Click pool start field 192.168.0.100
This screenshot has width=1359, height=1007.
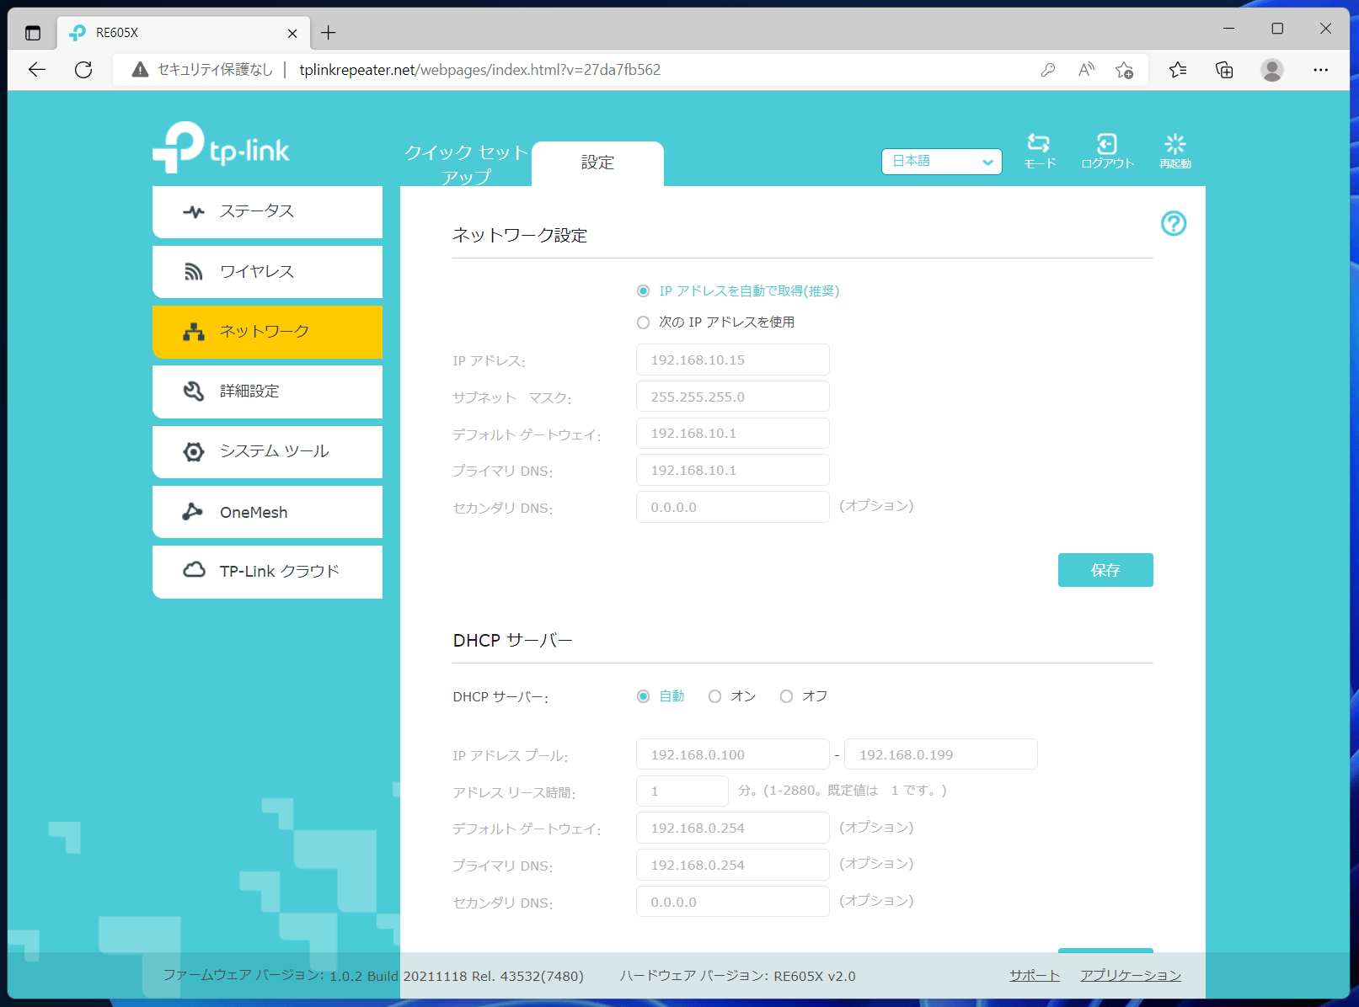click(733, 754)
